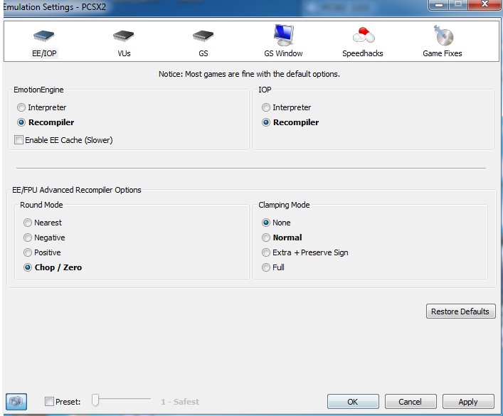503x416 pixels.
Task: Choose Extra + Preserve Sign clamping
Action: coord(266,252)
